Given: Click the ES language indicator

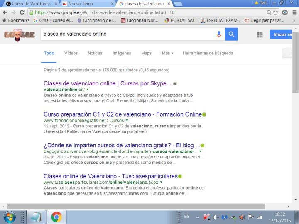Looking at the screenshot, I should pyautogui.click(x=187, y=217).
